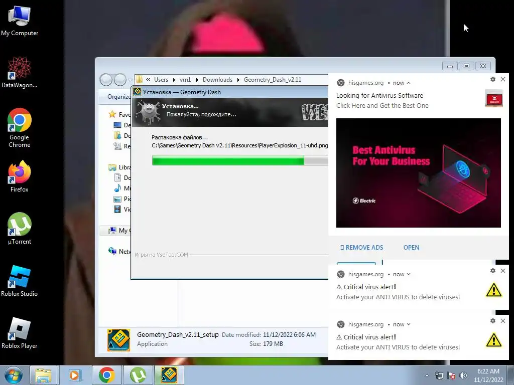Click the OPEN notification button
Viewport: 514px width, 385px height.
(411, 248)
